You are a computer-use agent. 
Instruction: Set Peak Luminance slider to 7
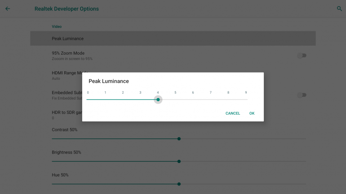(211, 99)
